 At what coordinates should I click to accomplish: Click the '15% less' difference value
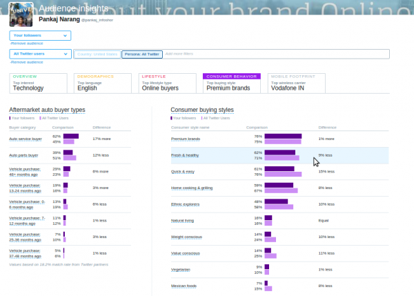coord(326,172)
